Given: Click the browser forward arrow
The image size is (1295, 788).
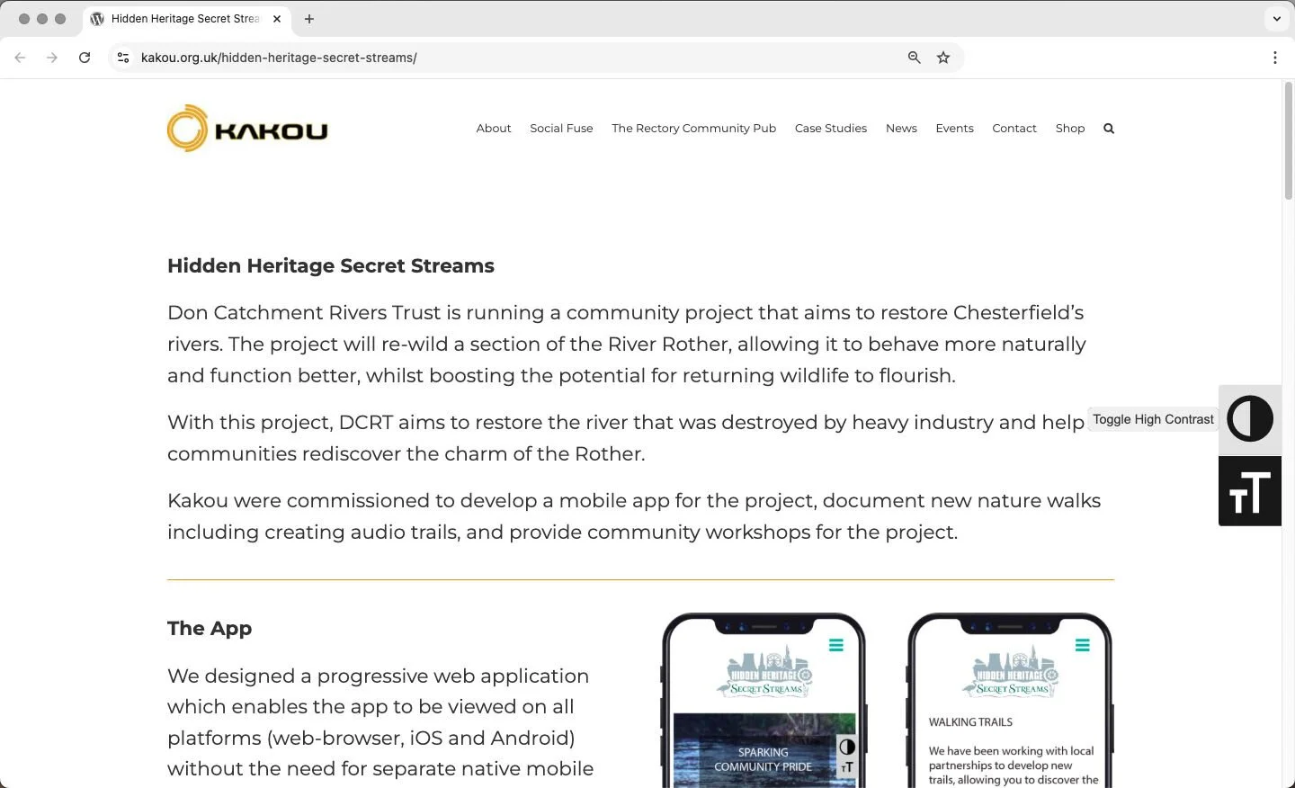Looking at the screenshot, I should (52, 58).
